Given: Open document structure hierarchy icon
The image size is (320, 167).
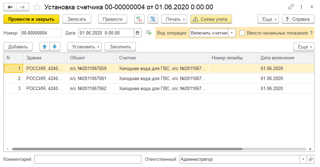Looking at the screenshot, I should pyautogui.click(x=153, y=19).
